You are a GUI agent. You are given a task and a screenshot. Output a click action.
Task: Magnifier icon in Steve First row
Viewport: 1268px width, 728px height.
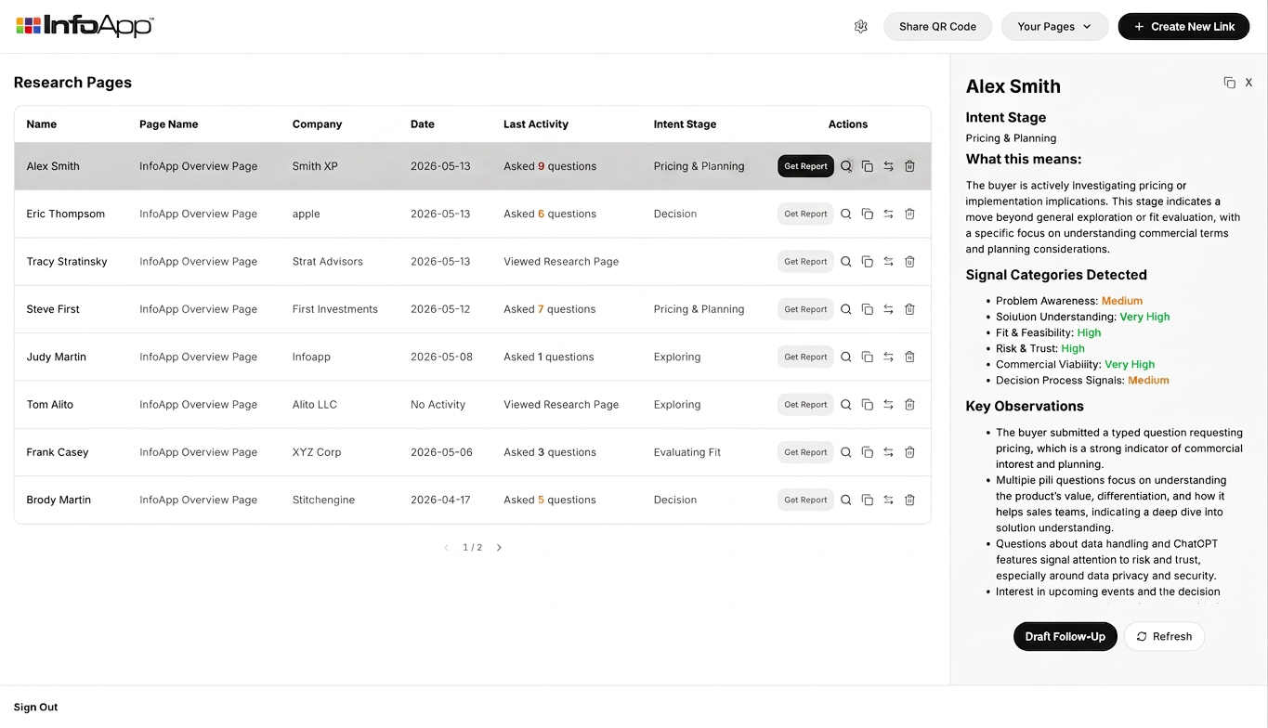846,309
